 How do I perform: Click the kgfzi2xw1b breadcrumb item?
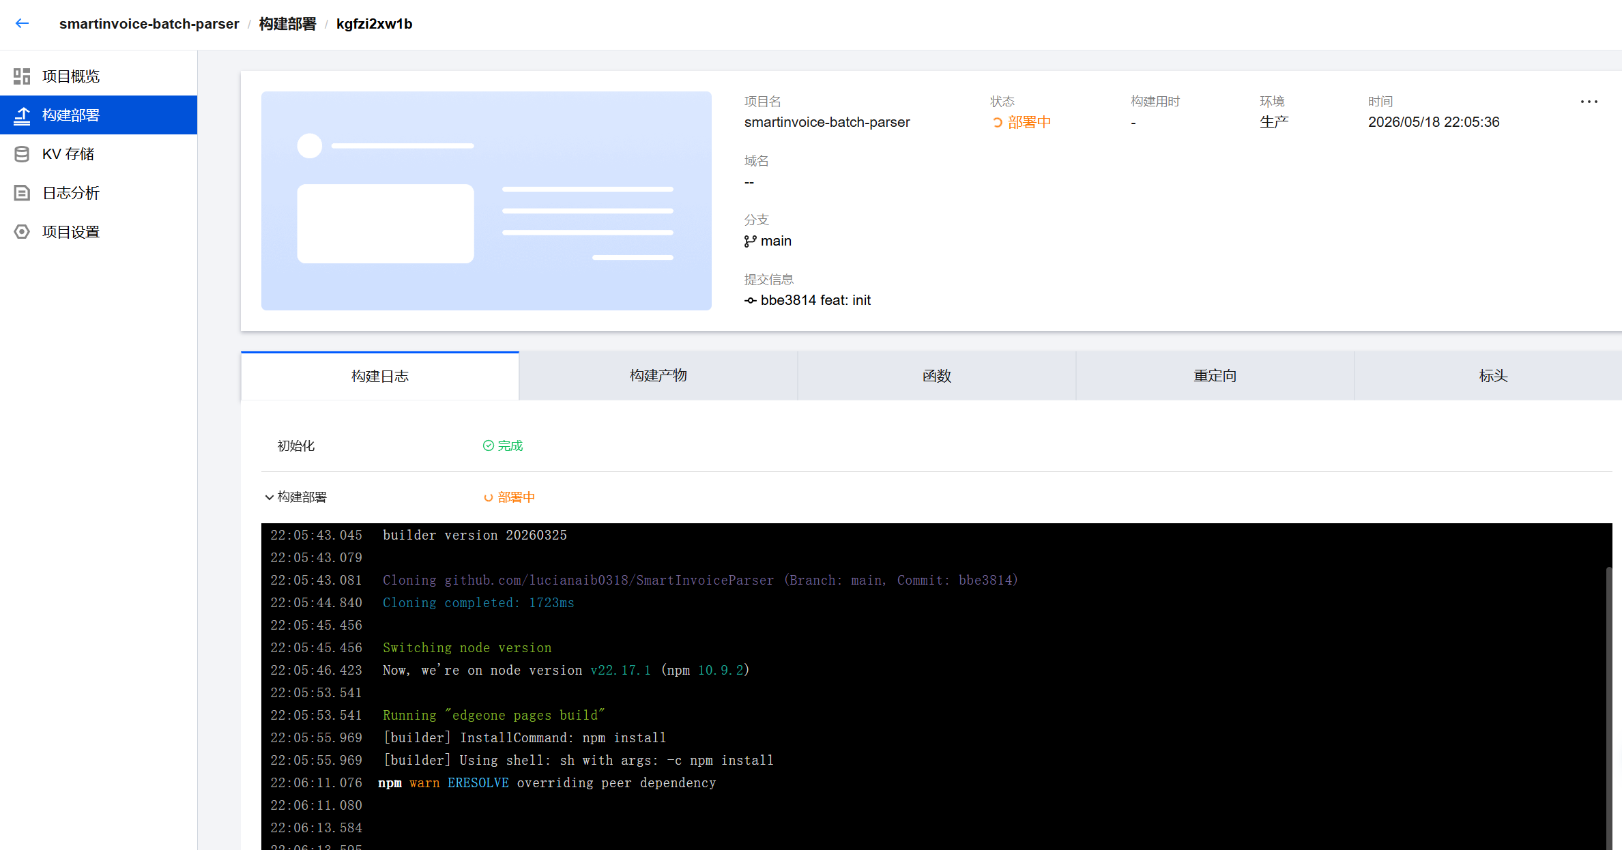point(375,24)
